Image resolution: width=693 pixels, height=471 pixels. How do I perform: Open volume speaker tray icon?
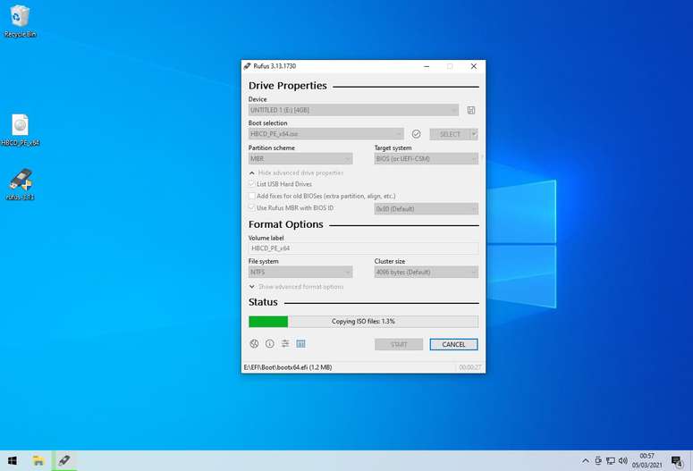click(x=623, y=461)
